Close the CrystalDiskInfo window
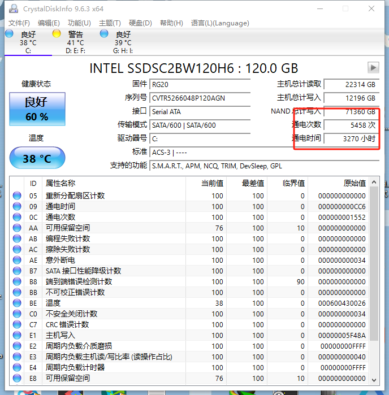The width and height of the screenshot is (389, 395). tap(371, 9)
